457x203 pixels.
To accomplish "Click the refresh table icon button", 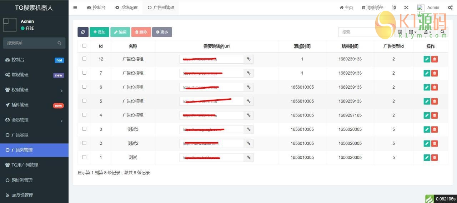I will 83,32.
